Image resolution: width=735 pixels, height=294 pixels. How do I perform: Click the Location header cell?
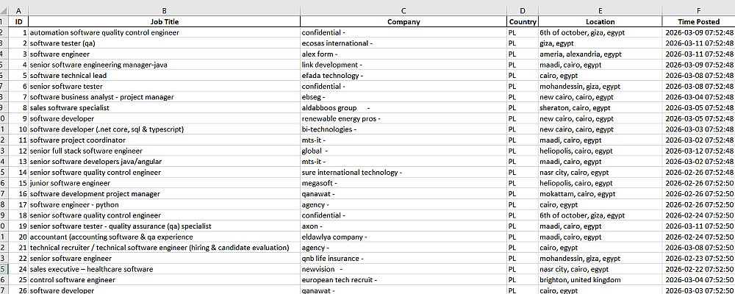(x=600, y=22)
